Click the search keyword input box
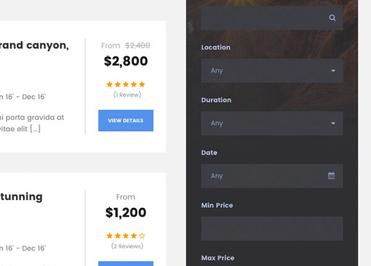This screenshot has height=266, width=371. point(263,18)
